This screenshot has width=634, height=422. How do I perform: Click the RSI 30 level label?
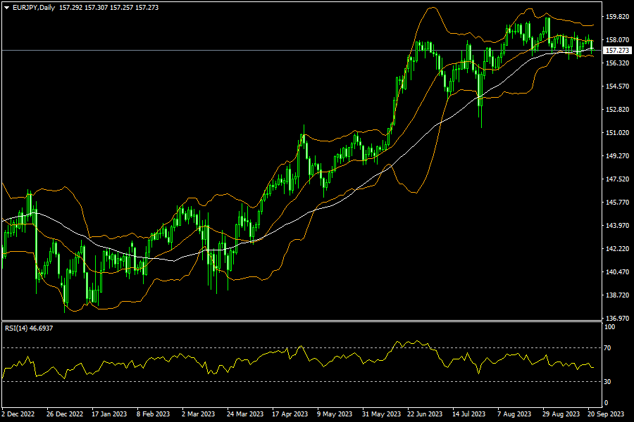(607, 382)
